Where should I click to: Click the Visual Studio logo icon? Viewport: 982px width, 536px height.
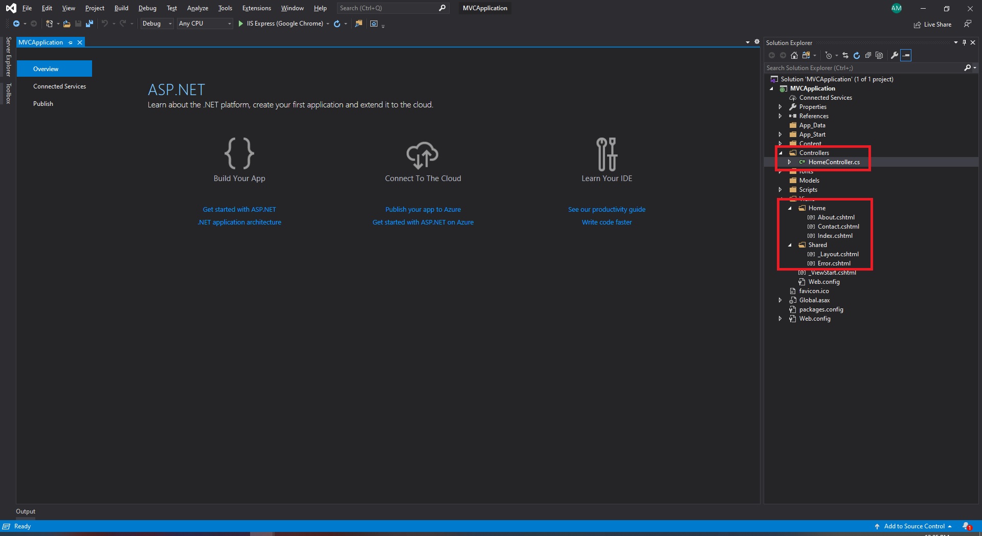point(11,8)
